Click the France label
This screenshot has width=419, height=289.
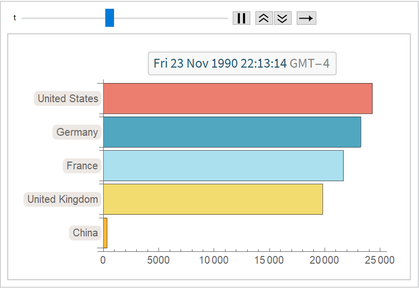(82, 166)
